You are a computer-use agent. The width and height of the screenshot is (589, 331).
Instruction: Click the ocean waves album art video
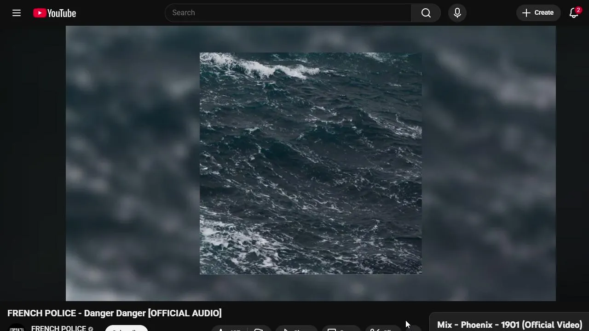pyautogui.click(x=311, y=163)
